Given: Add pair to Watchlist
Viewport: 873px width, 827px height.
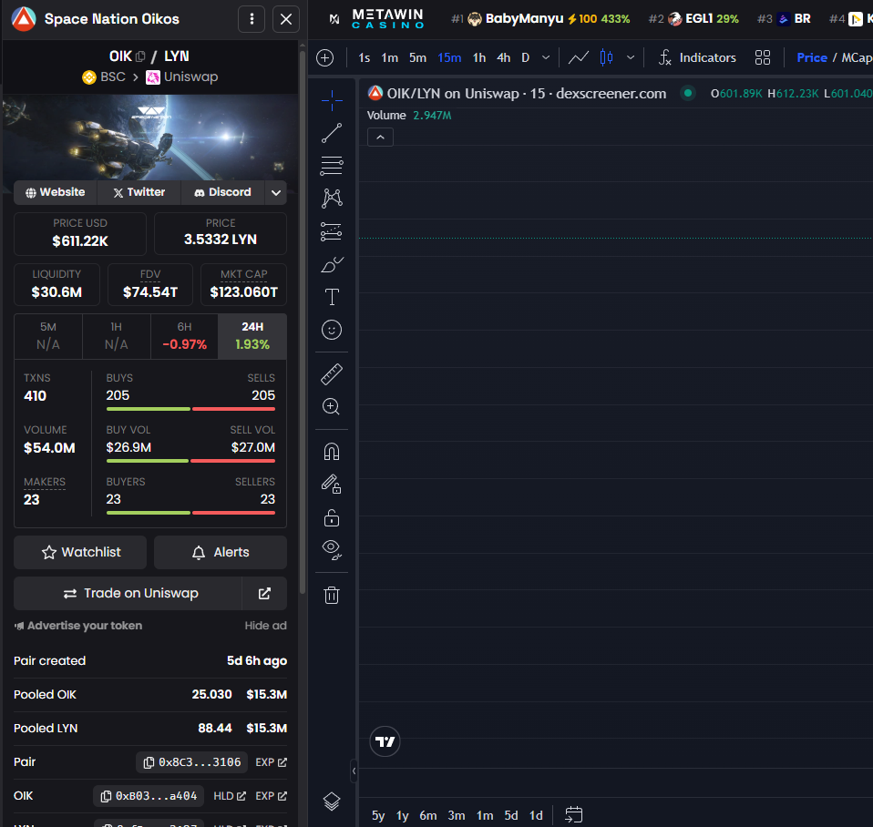Looking at the screenshot, I should (x=80, y=552).
